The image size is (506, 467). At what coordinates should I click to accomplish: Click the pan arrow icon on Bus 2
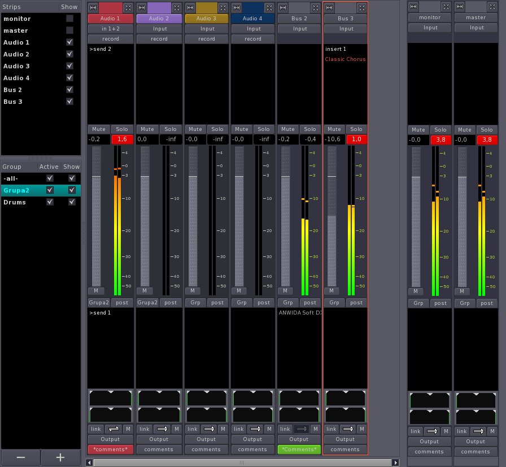(x=302, y=429)
